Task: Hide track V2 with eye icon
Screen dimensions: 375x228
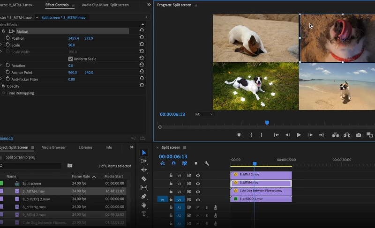Action: coord(198,191)
